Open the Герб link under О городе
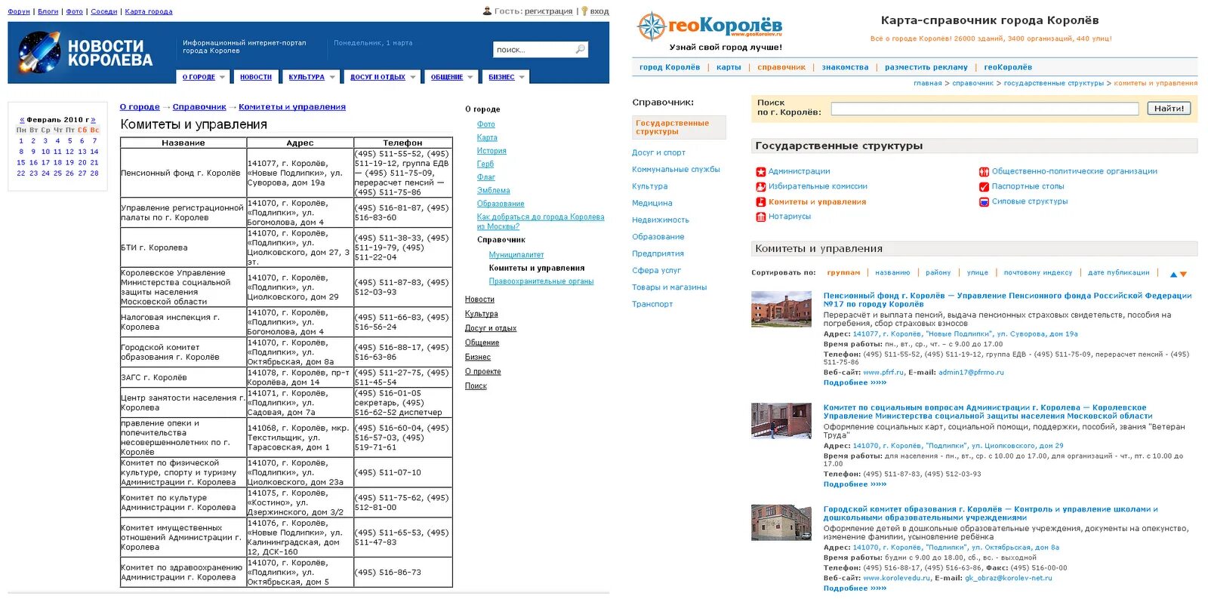This screenshot has height=599, width=1208. click(485, 164)
